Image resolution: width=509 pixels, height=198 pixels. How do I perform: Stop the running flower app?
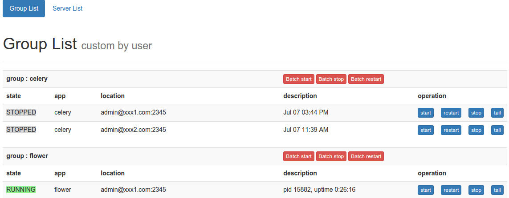pyautogui.click(x=476, y=190)
